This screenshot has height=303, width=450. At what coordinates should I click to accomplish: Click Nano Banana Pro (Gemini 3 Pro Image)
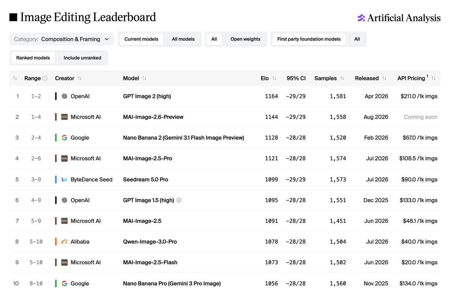(x=172, y=283)
